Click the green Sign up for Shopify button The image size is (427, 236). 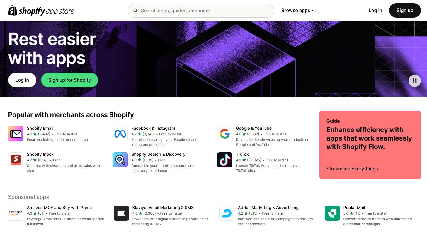(x=69, y=80)
